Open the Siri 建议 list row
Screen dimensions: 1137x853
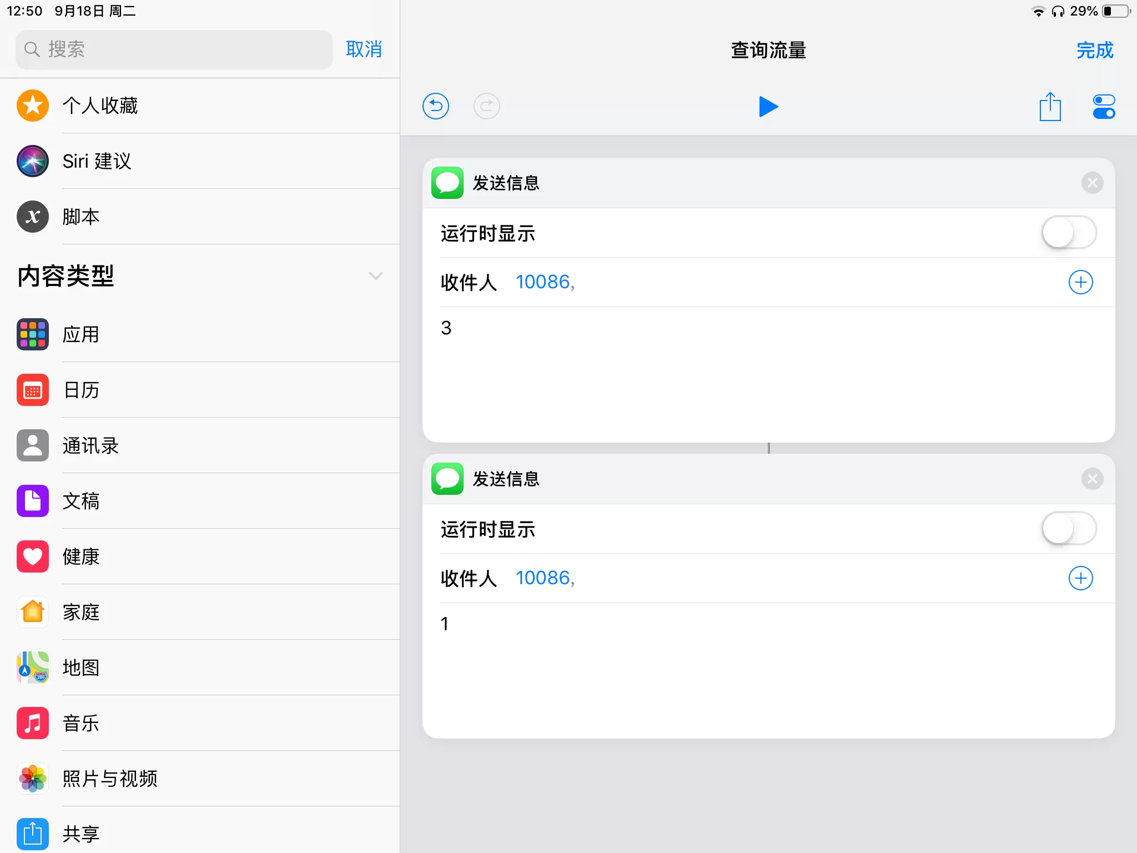point(200,161)
